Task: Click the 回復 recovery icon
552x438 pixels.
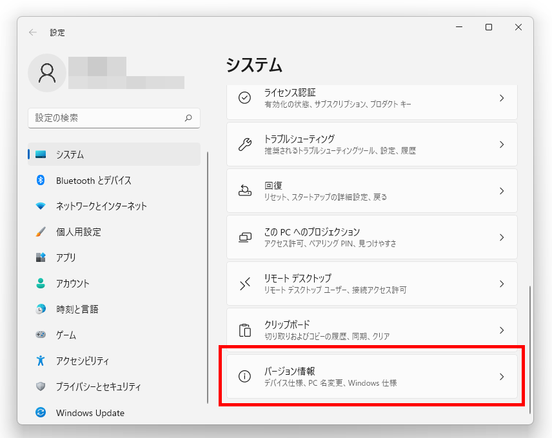Action: [244, 190]
